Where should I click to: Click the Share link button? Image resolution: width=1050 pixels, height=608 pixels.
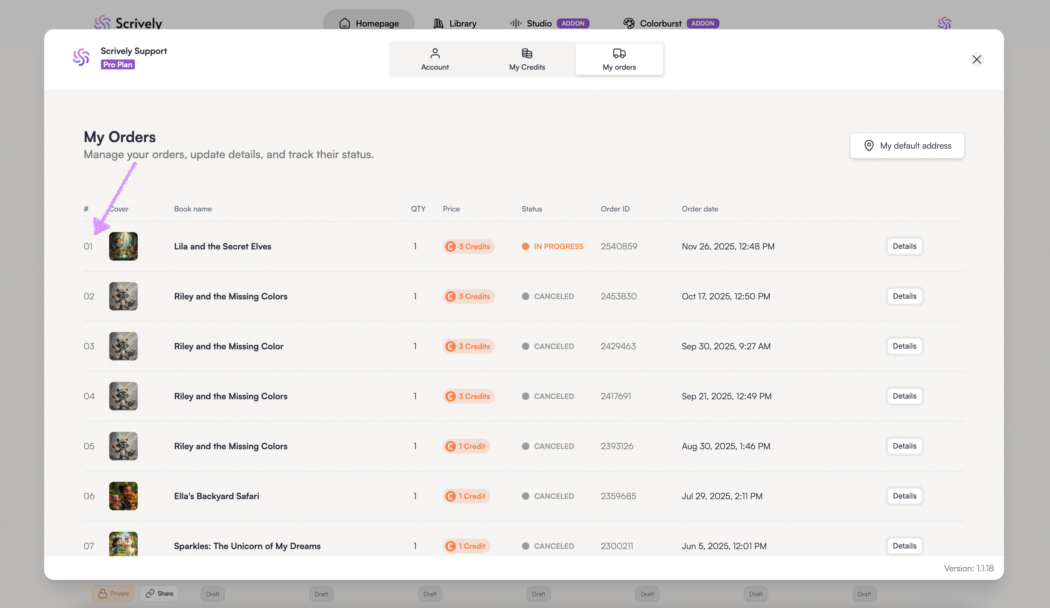coord(159,594)
